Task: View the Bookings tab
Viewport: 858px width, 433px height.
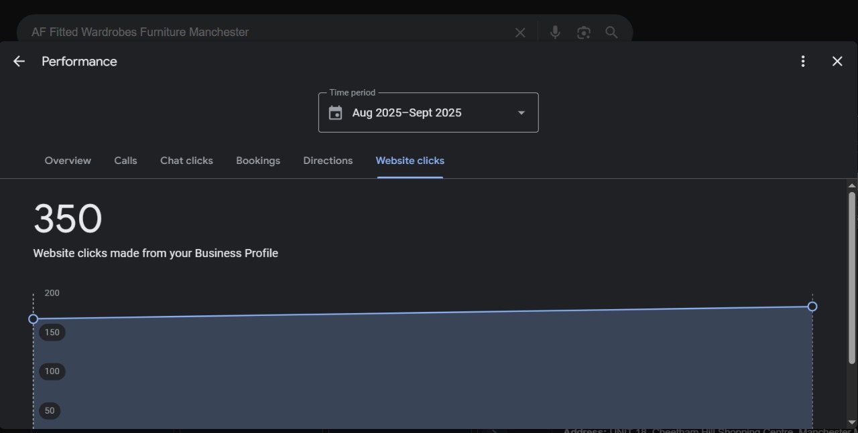Action: pos(258,161)
